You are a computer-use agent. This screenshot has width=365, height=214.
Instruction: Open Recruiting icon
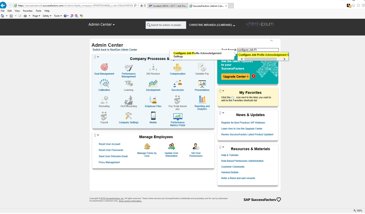point(104,100)
